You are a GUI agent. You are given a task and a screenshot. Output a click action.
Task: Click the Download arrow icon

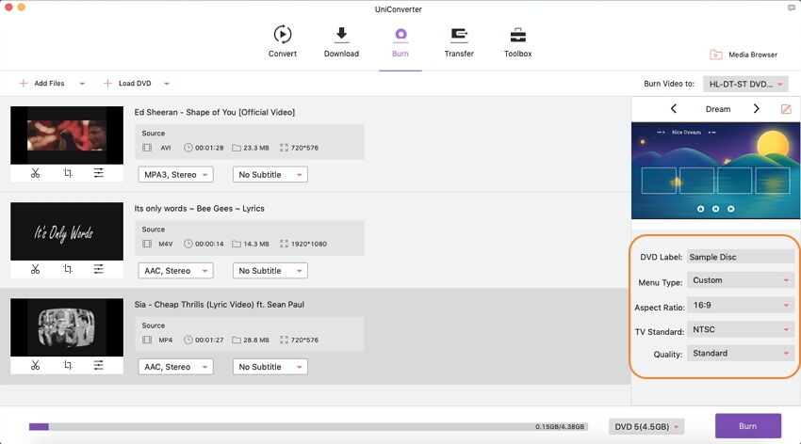click(341, 34)
